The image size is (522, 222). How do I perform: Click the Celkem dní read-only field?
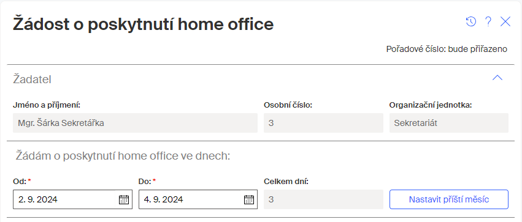[324, 199]
